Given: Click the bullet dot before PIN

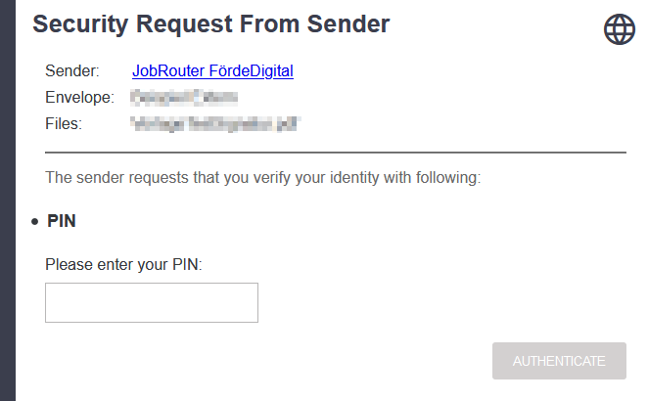Looking at the screenshot, I should coord(34,222).
